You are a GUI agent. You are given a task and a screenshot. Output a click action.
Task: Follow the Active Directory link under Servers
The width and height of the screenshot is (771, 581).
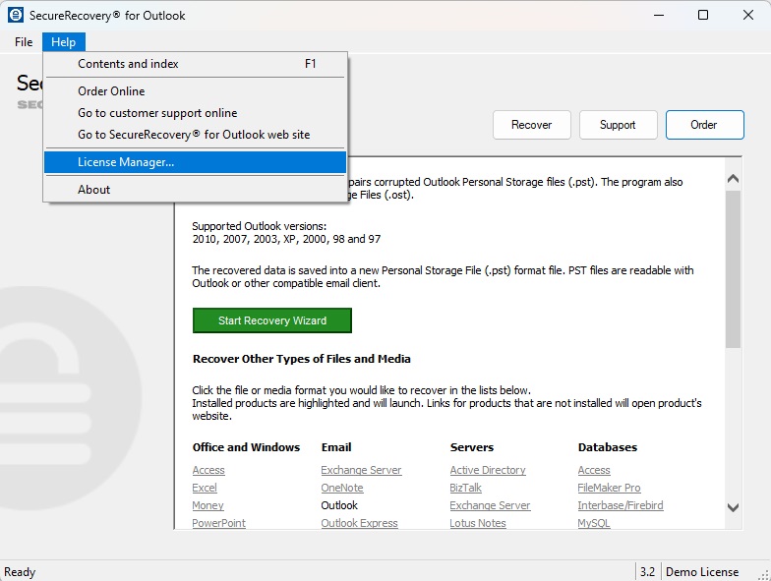(x=488, y=471)
